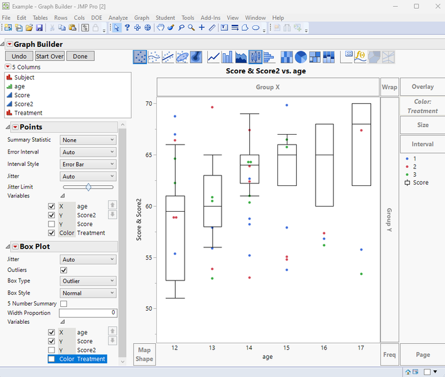
Task: Click the Jitter Limit slider
Action: (88, 187)
